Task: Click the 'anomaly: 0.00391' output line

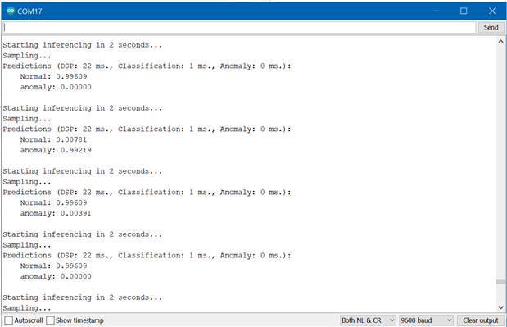Action: coord(56,213)
